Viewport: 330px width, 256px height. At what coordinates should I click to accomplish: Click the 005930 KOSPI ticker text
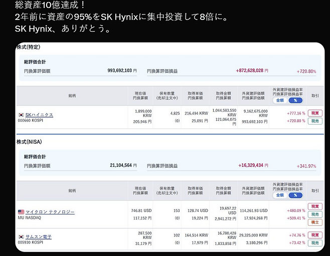pos(31,242)
